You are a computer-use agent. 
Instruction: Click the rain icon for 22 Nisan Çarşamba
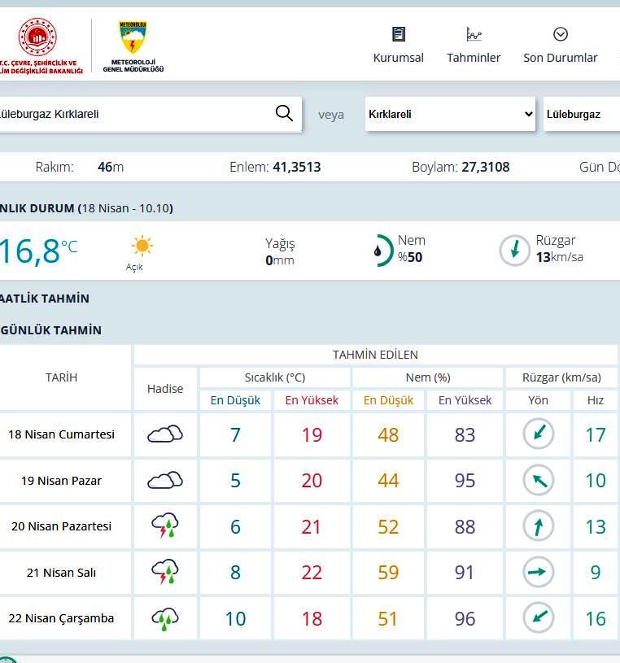pyautogui.click(x=164, y=619)
